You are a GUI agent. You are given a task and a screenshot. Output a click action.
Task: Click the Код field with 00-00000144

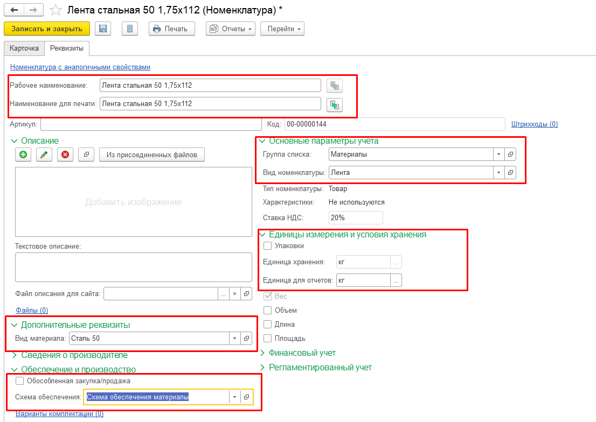click(394, 124)
